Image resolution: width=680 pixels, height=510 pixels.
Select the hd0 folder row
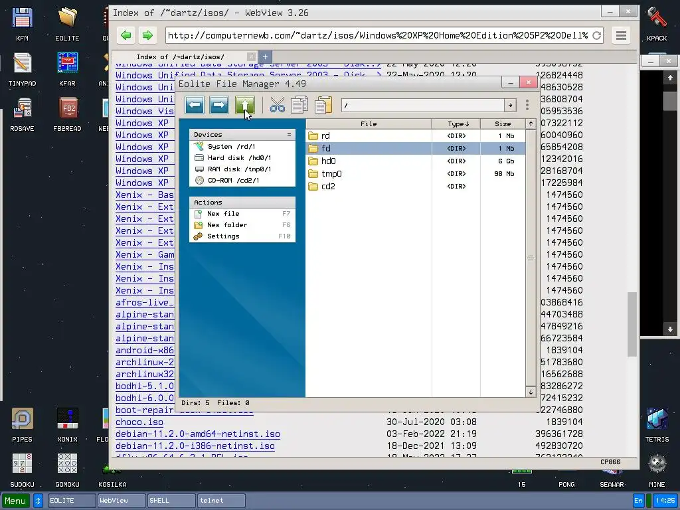(416, 161)
